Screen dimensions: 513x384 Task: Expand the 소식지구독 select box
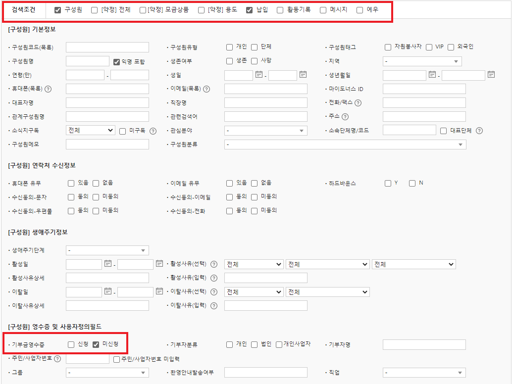click(x=90, y=131)
